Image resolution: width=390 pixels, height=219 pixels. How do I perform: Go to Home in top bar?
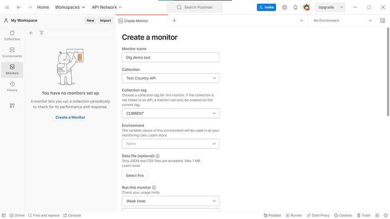point(43,8)
